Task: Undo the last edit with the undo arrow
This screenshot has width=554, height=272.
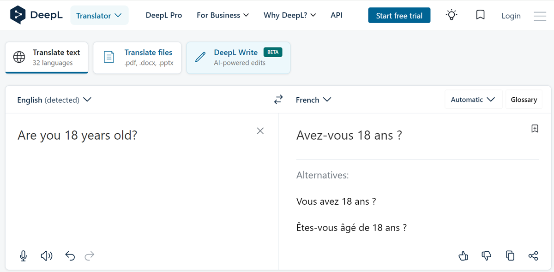Action: (x=70, y=256)
